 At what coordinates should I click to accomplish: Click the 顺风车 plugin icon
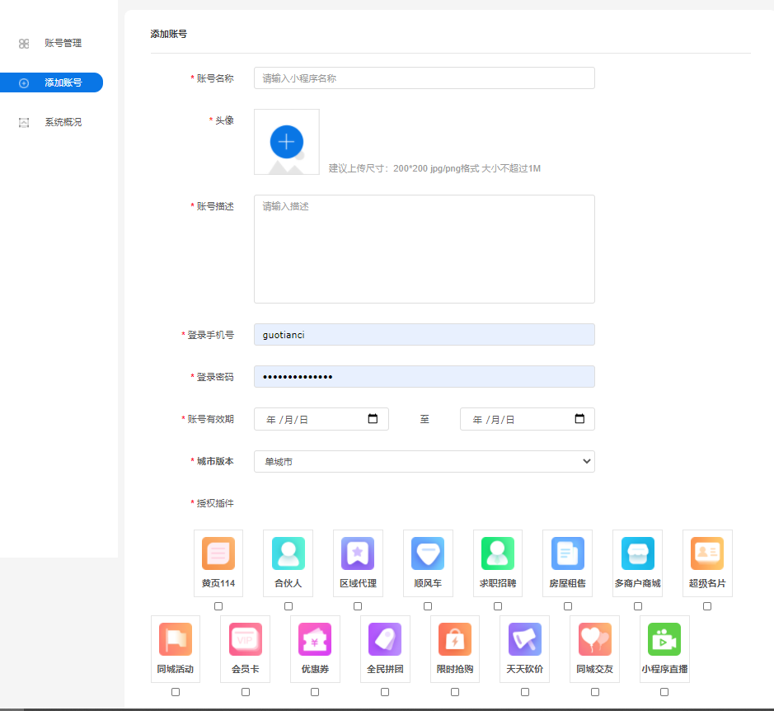(x=428, y=553)
